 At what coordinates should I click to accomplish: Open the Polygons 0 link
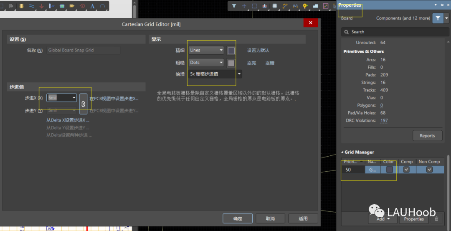point(381,105)
